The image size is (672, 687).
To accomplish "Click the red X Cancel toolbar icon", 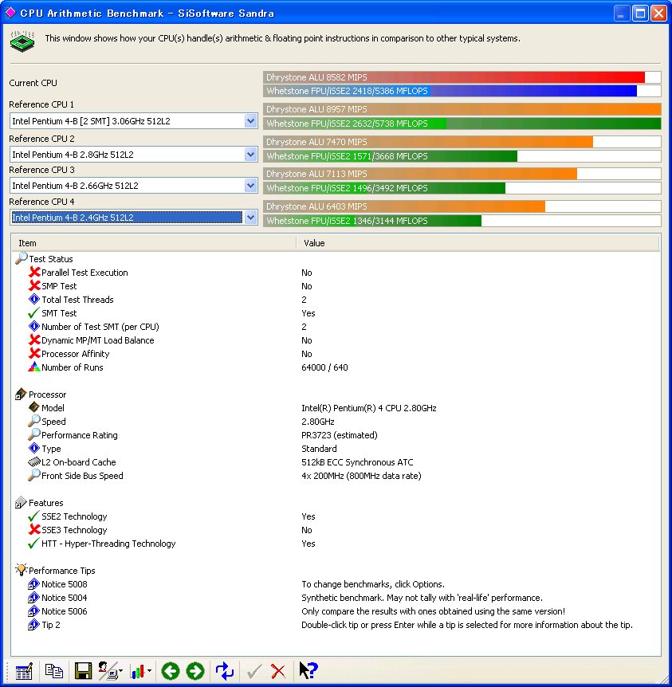I will (278, 671).
